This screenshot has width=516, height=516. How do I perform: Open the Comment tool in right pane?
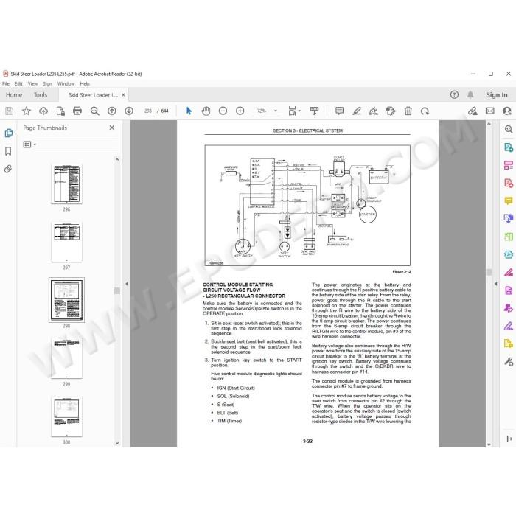(x=509, y=201)
